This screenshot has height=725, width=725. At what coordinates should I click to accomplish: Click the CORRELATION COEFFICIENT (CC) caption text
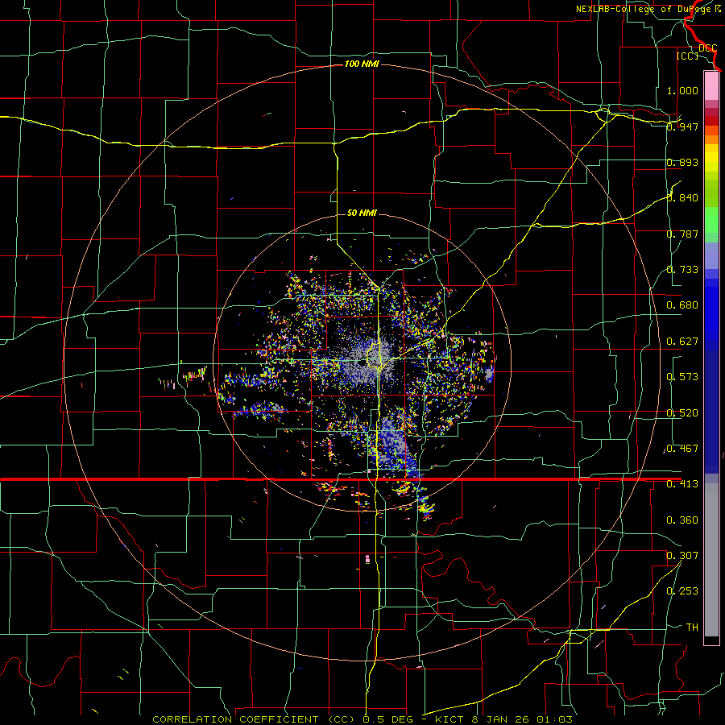click(254, 719)
